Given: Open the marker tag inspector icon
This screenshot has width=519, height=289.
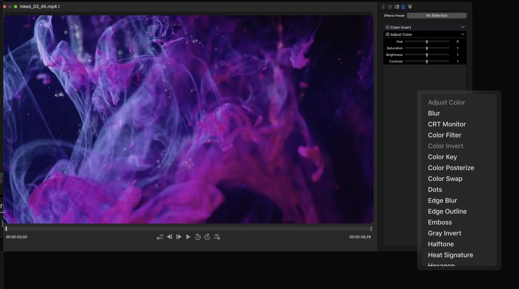Looking at the screenshot, I should (410, 7).
